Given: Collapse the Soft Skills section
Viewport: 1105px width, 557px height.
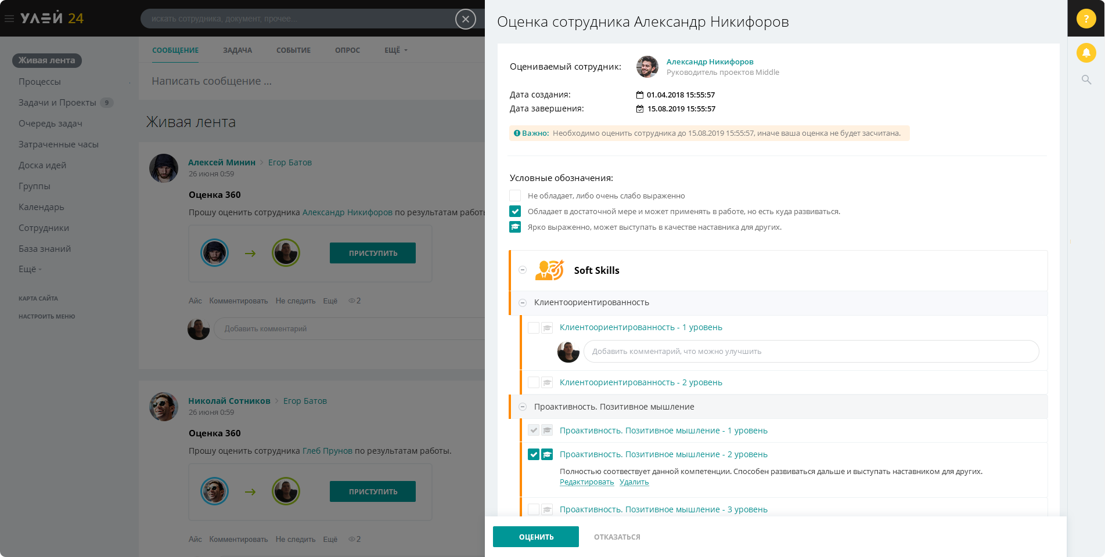Looking at the screenshot, I should point(523,270).
